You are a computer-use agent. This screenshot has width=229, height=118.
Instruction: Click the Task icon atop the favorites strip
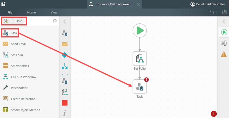[x=65, y=33]
